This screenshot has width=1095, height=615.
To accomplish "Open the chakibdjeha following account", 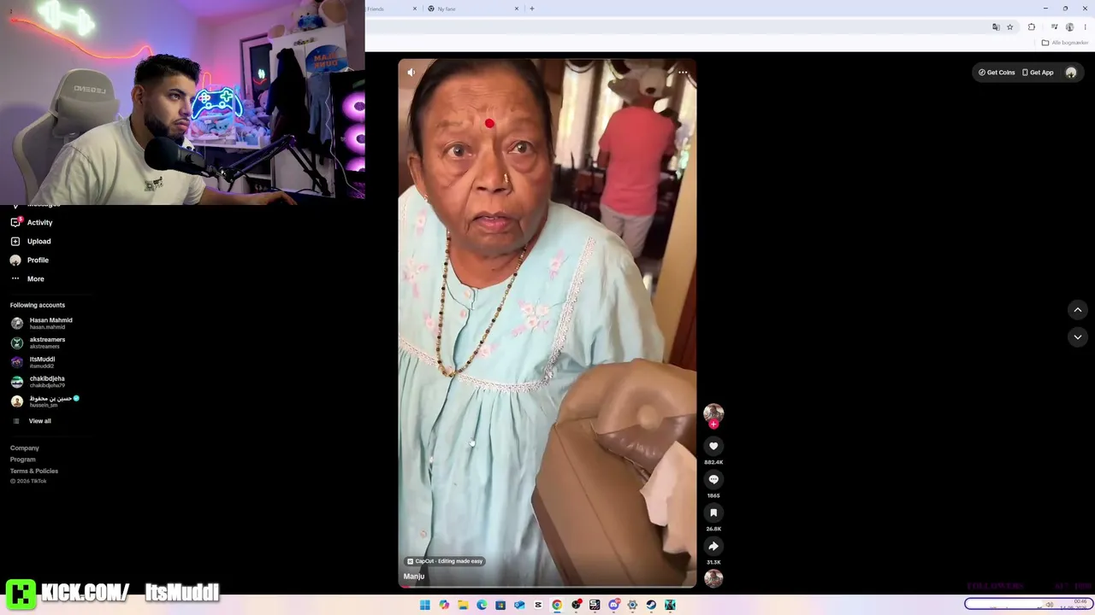I will tap(38, 382).
